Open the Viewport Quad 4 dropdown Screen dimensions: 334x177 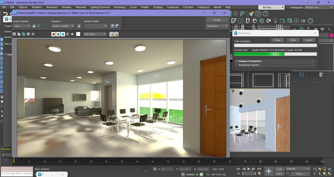coord(63,26)
